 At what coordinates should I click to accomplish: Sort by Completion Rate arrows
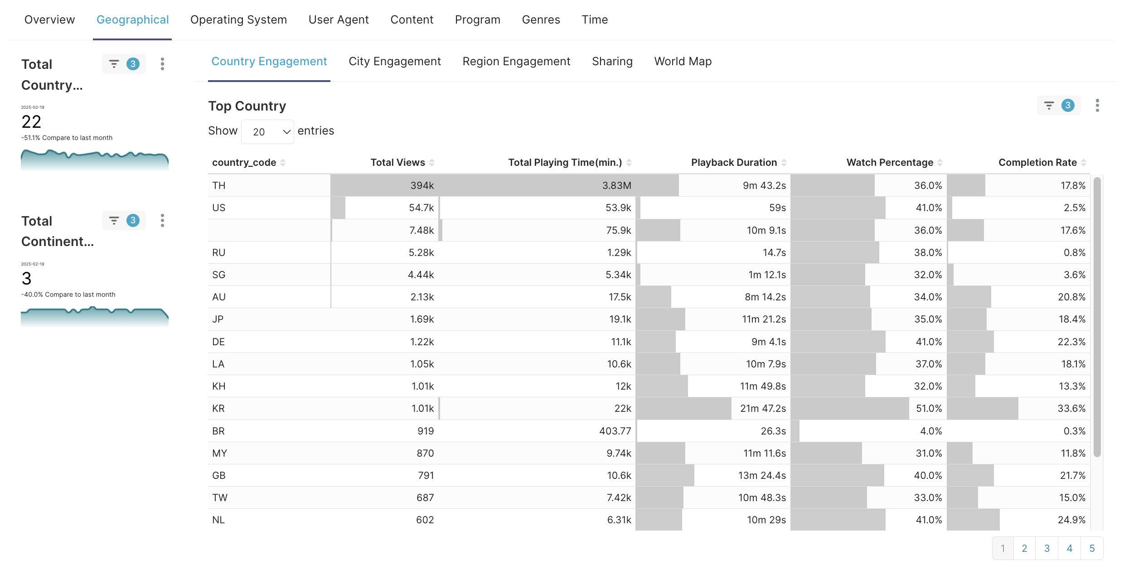coord(1084,163)
